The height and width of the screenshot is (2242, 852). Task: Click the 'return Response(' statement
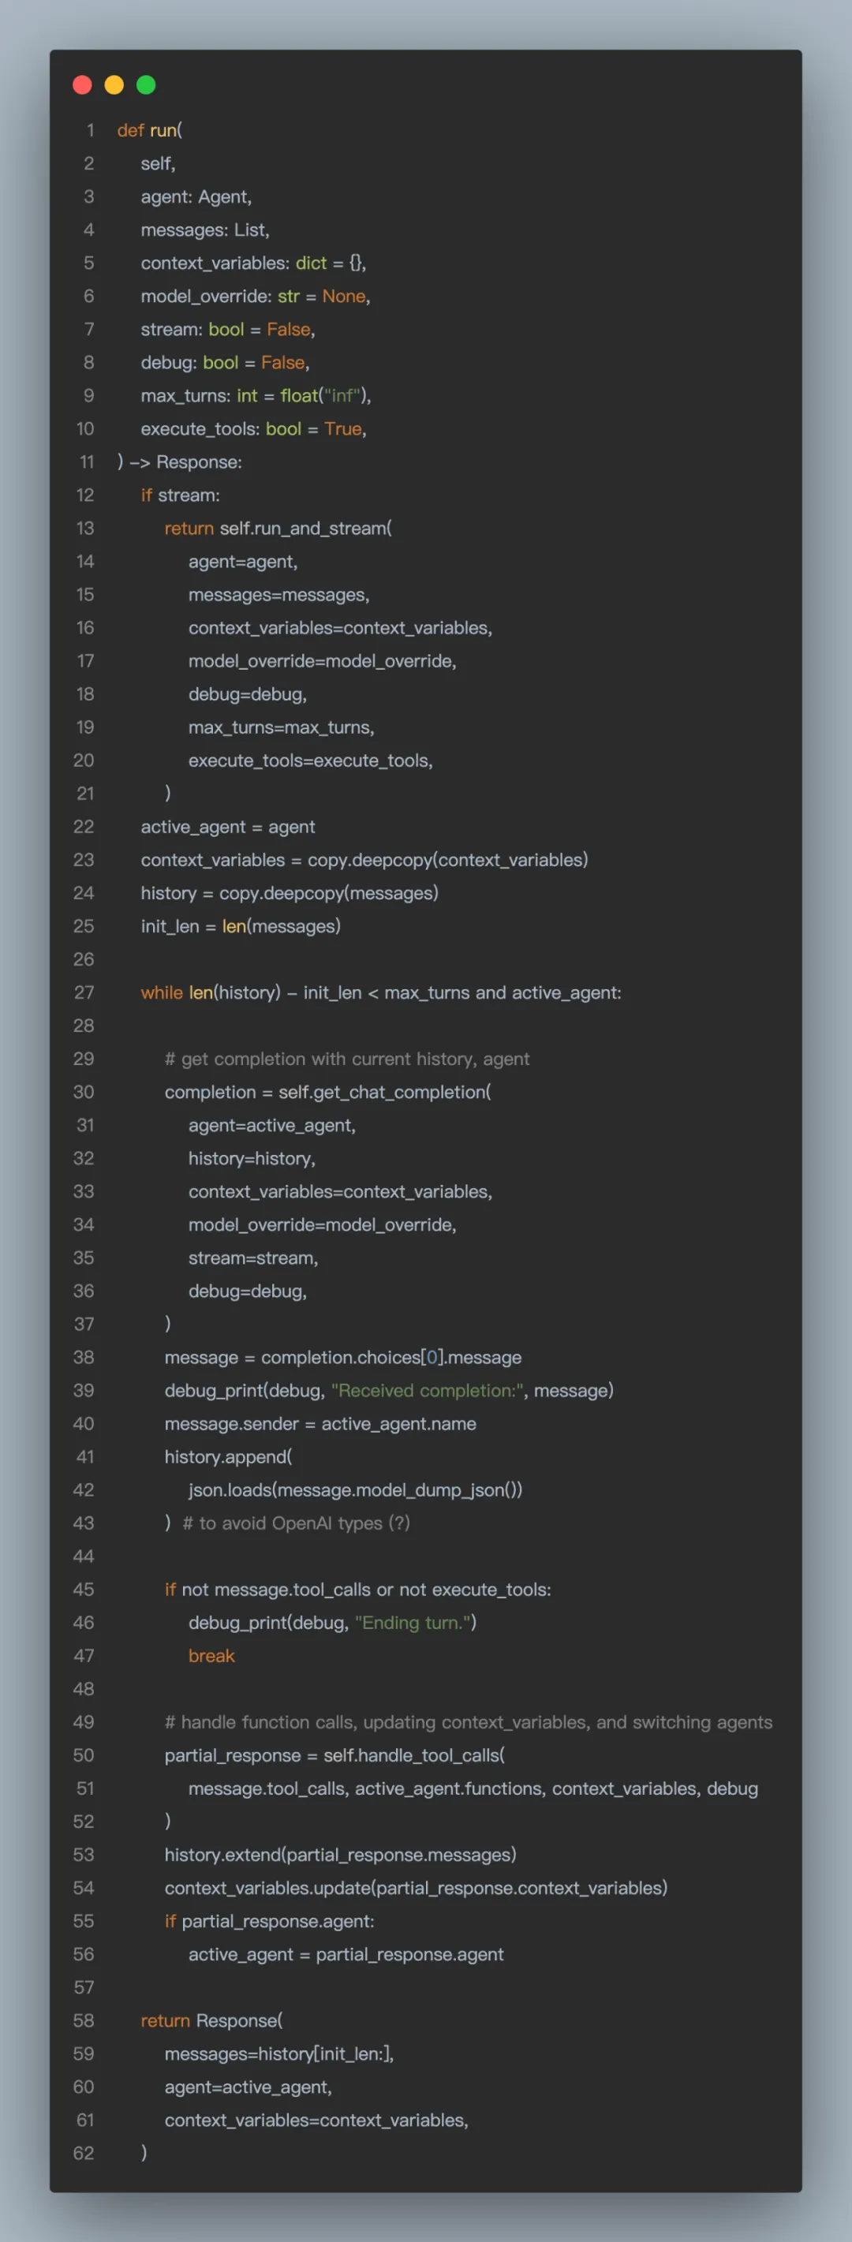211,2021
